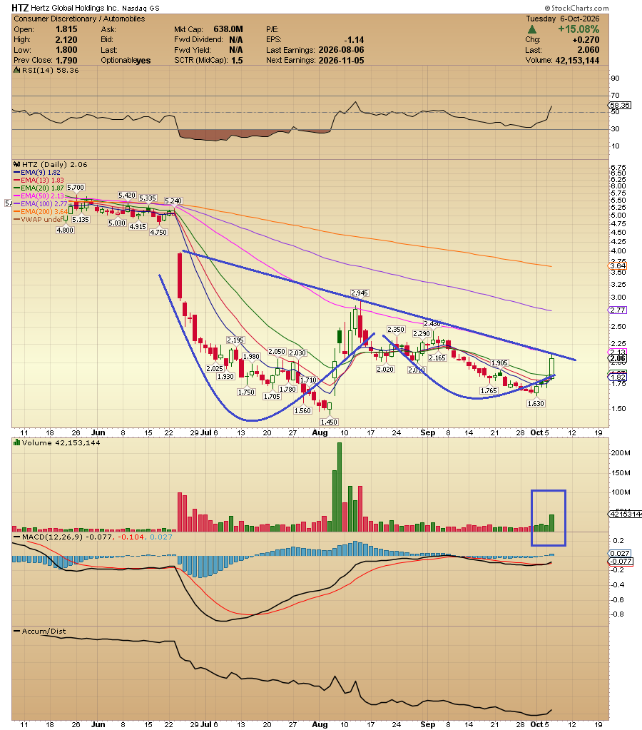Select the EMA(13) 1.83 legend entry
642x730 pixels.
coord(39,180)
